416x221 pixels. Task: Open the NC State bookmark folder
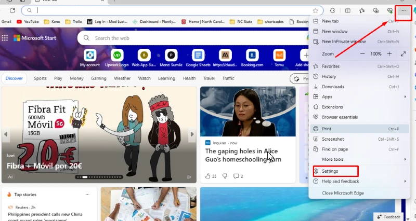(241, 22)
